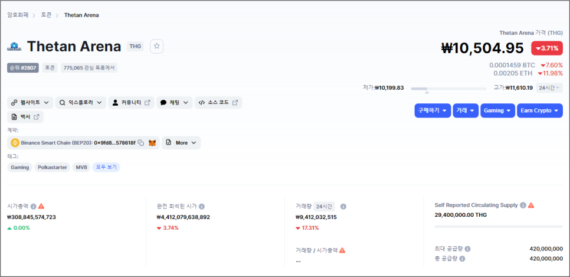Viewport: 570px width, 277px height.
Task: Click the Thetan Arena logo icon
Action: [x=14, y=47]
